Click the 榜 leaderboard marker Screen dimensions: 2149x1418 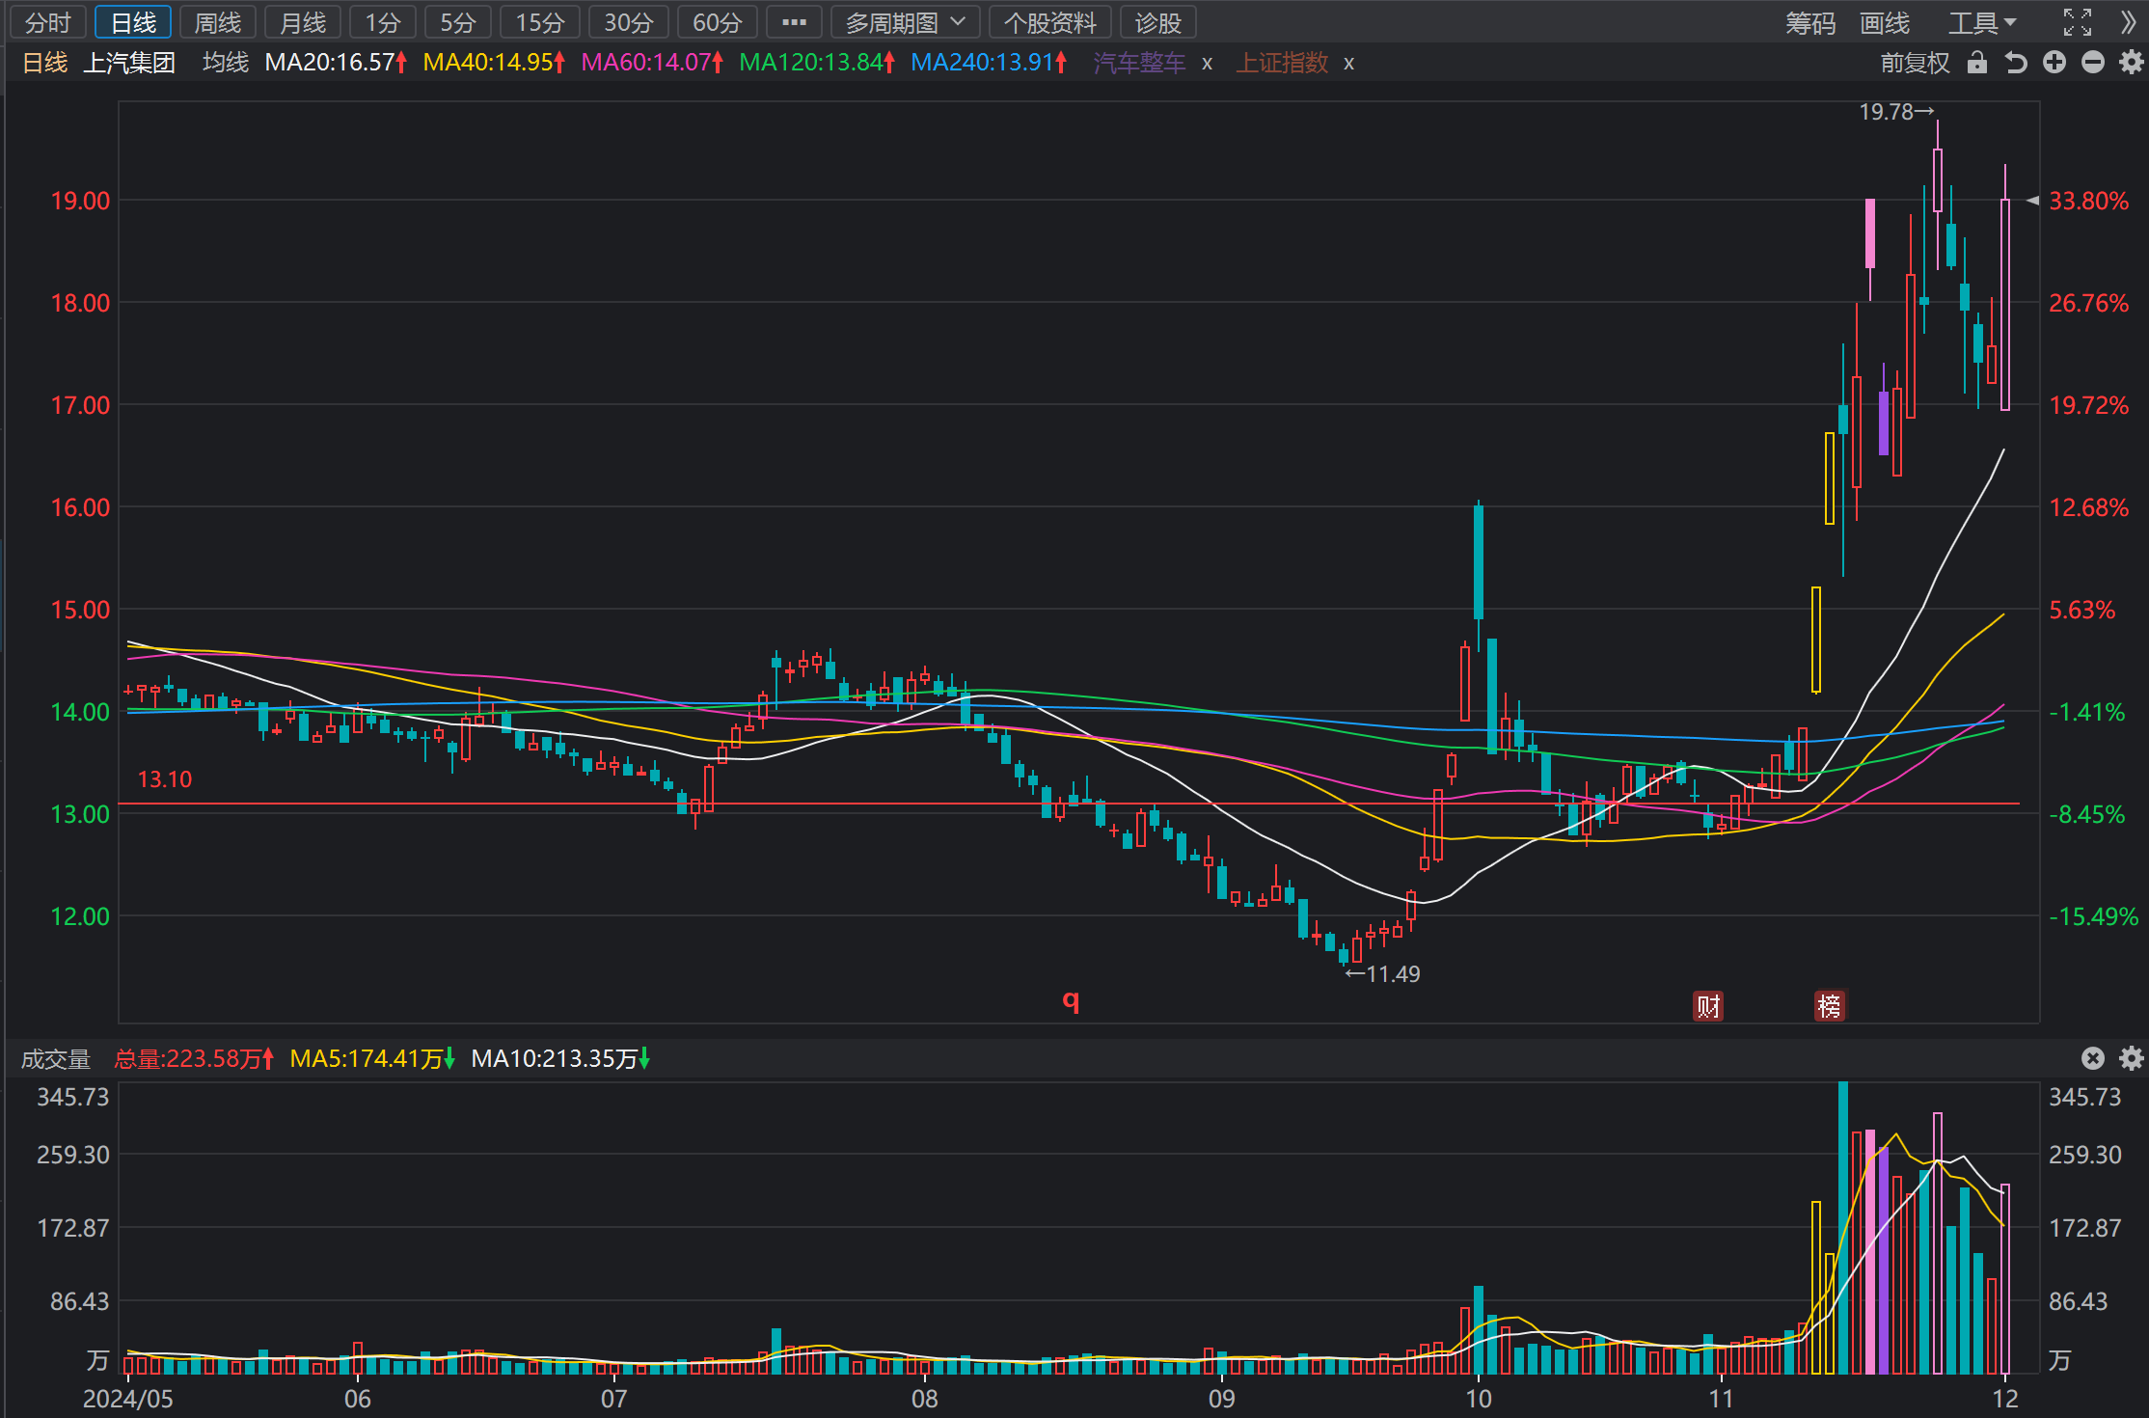[x=1830, y=1006]
